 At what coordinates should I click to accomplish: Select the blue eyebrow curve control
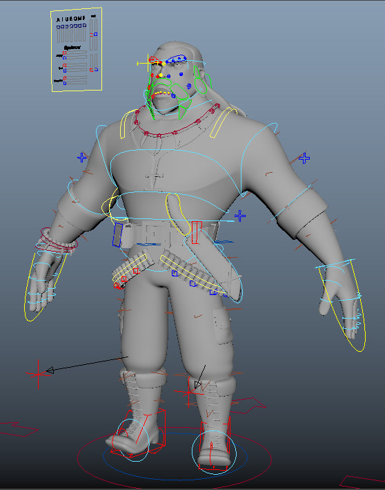coord(176,59)
